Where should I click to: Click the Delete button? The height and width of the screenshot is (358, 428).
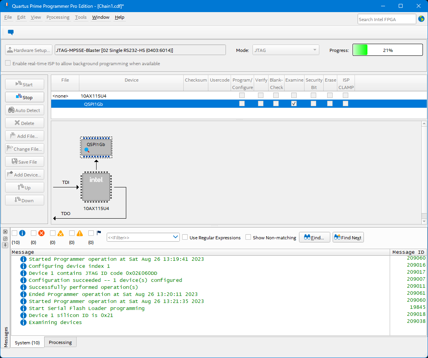tap(25, 123)
